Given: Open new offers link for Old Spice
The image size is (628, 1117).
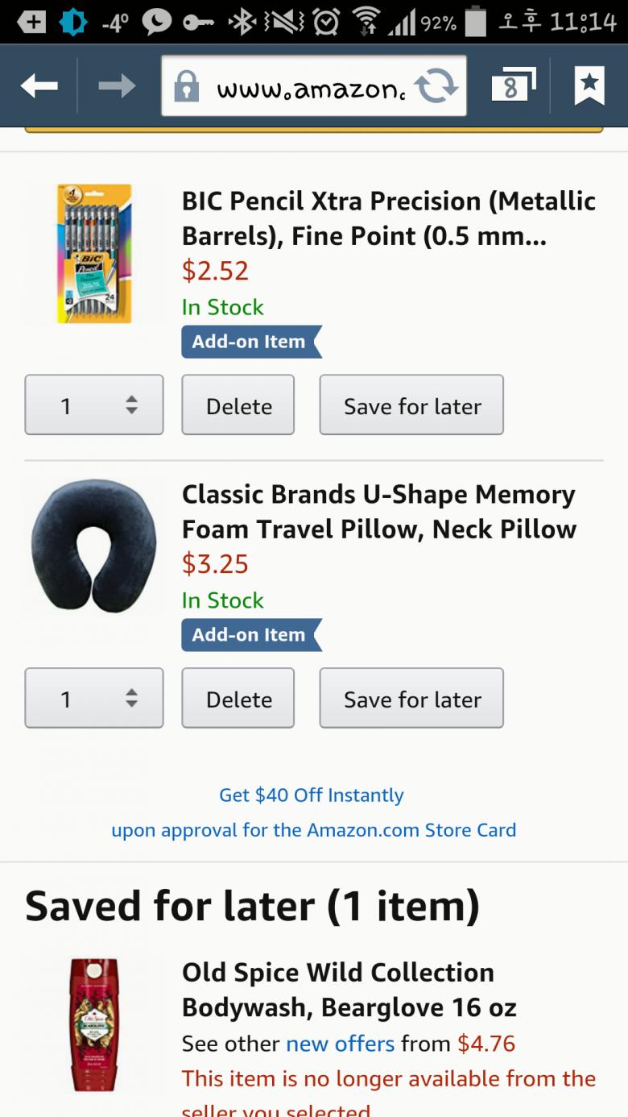Looking at the screenshot, I should point(340,1044).
